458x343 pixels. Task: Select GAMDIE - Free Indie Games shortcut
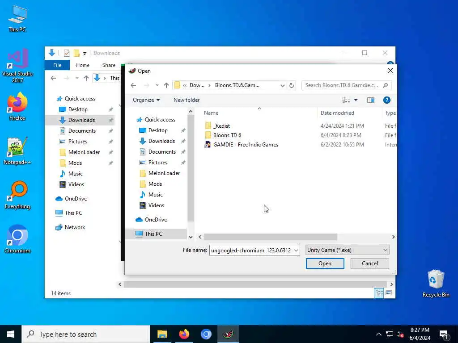point(246,144)
